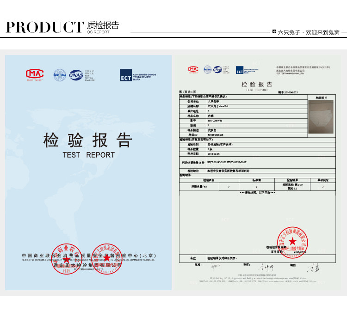Click the TEST REPORT subtitle on the report page
Screen dimensions: 347x311
click(x=257, y=90)
